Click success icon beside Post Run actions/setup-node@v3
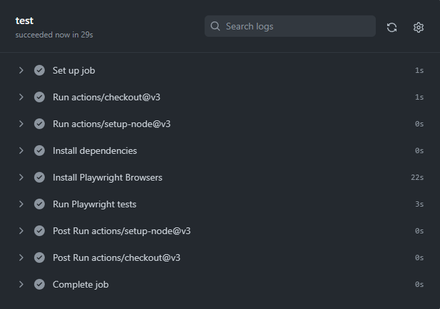This screenshot has height=309, width=440. (x=39, y=231)
